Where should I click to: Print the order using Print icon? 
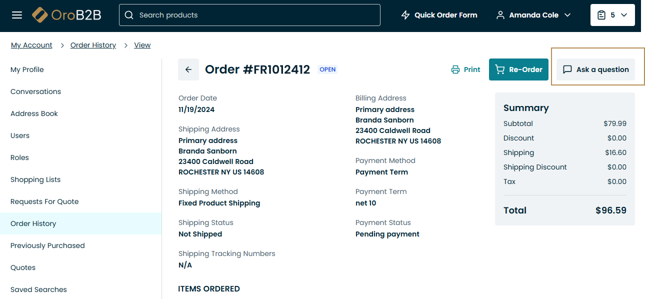pyautogui.click(x=465, y=69)
